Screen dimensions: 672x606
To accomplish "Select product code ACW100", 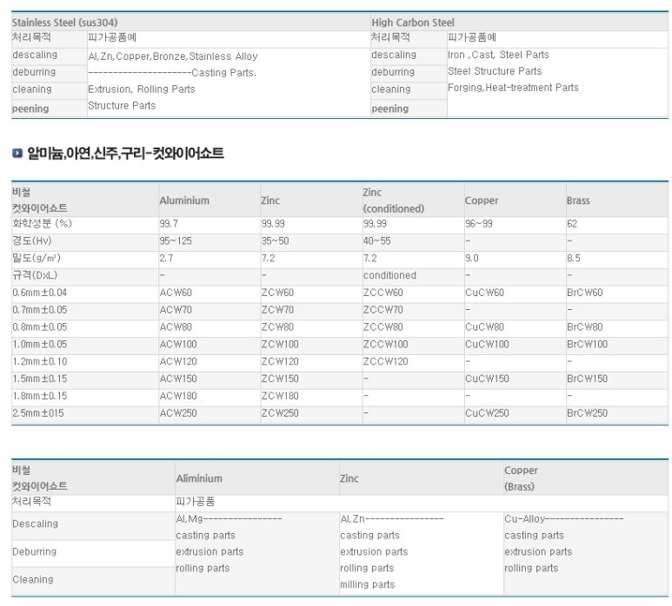I will pos(178,344).
